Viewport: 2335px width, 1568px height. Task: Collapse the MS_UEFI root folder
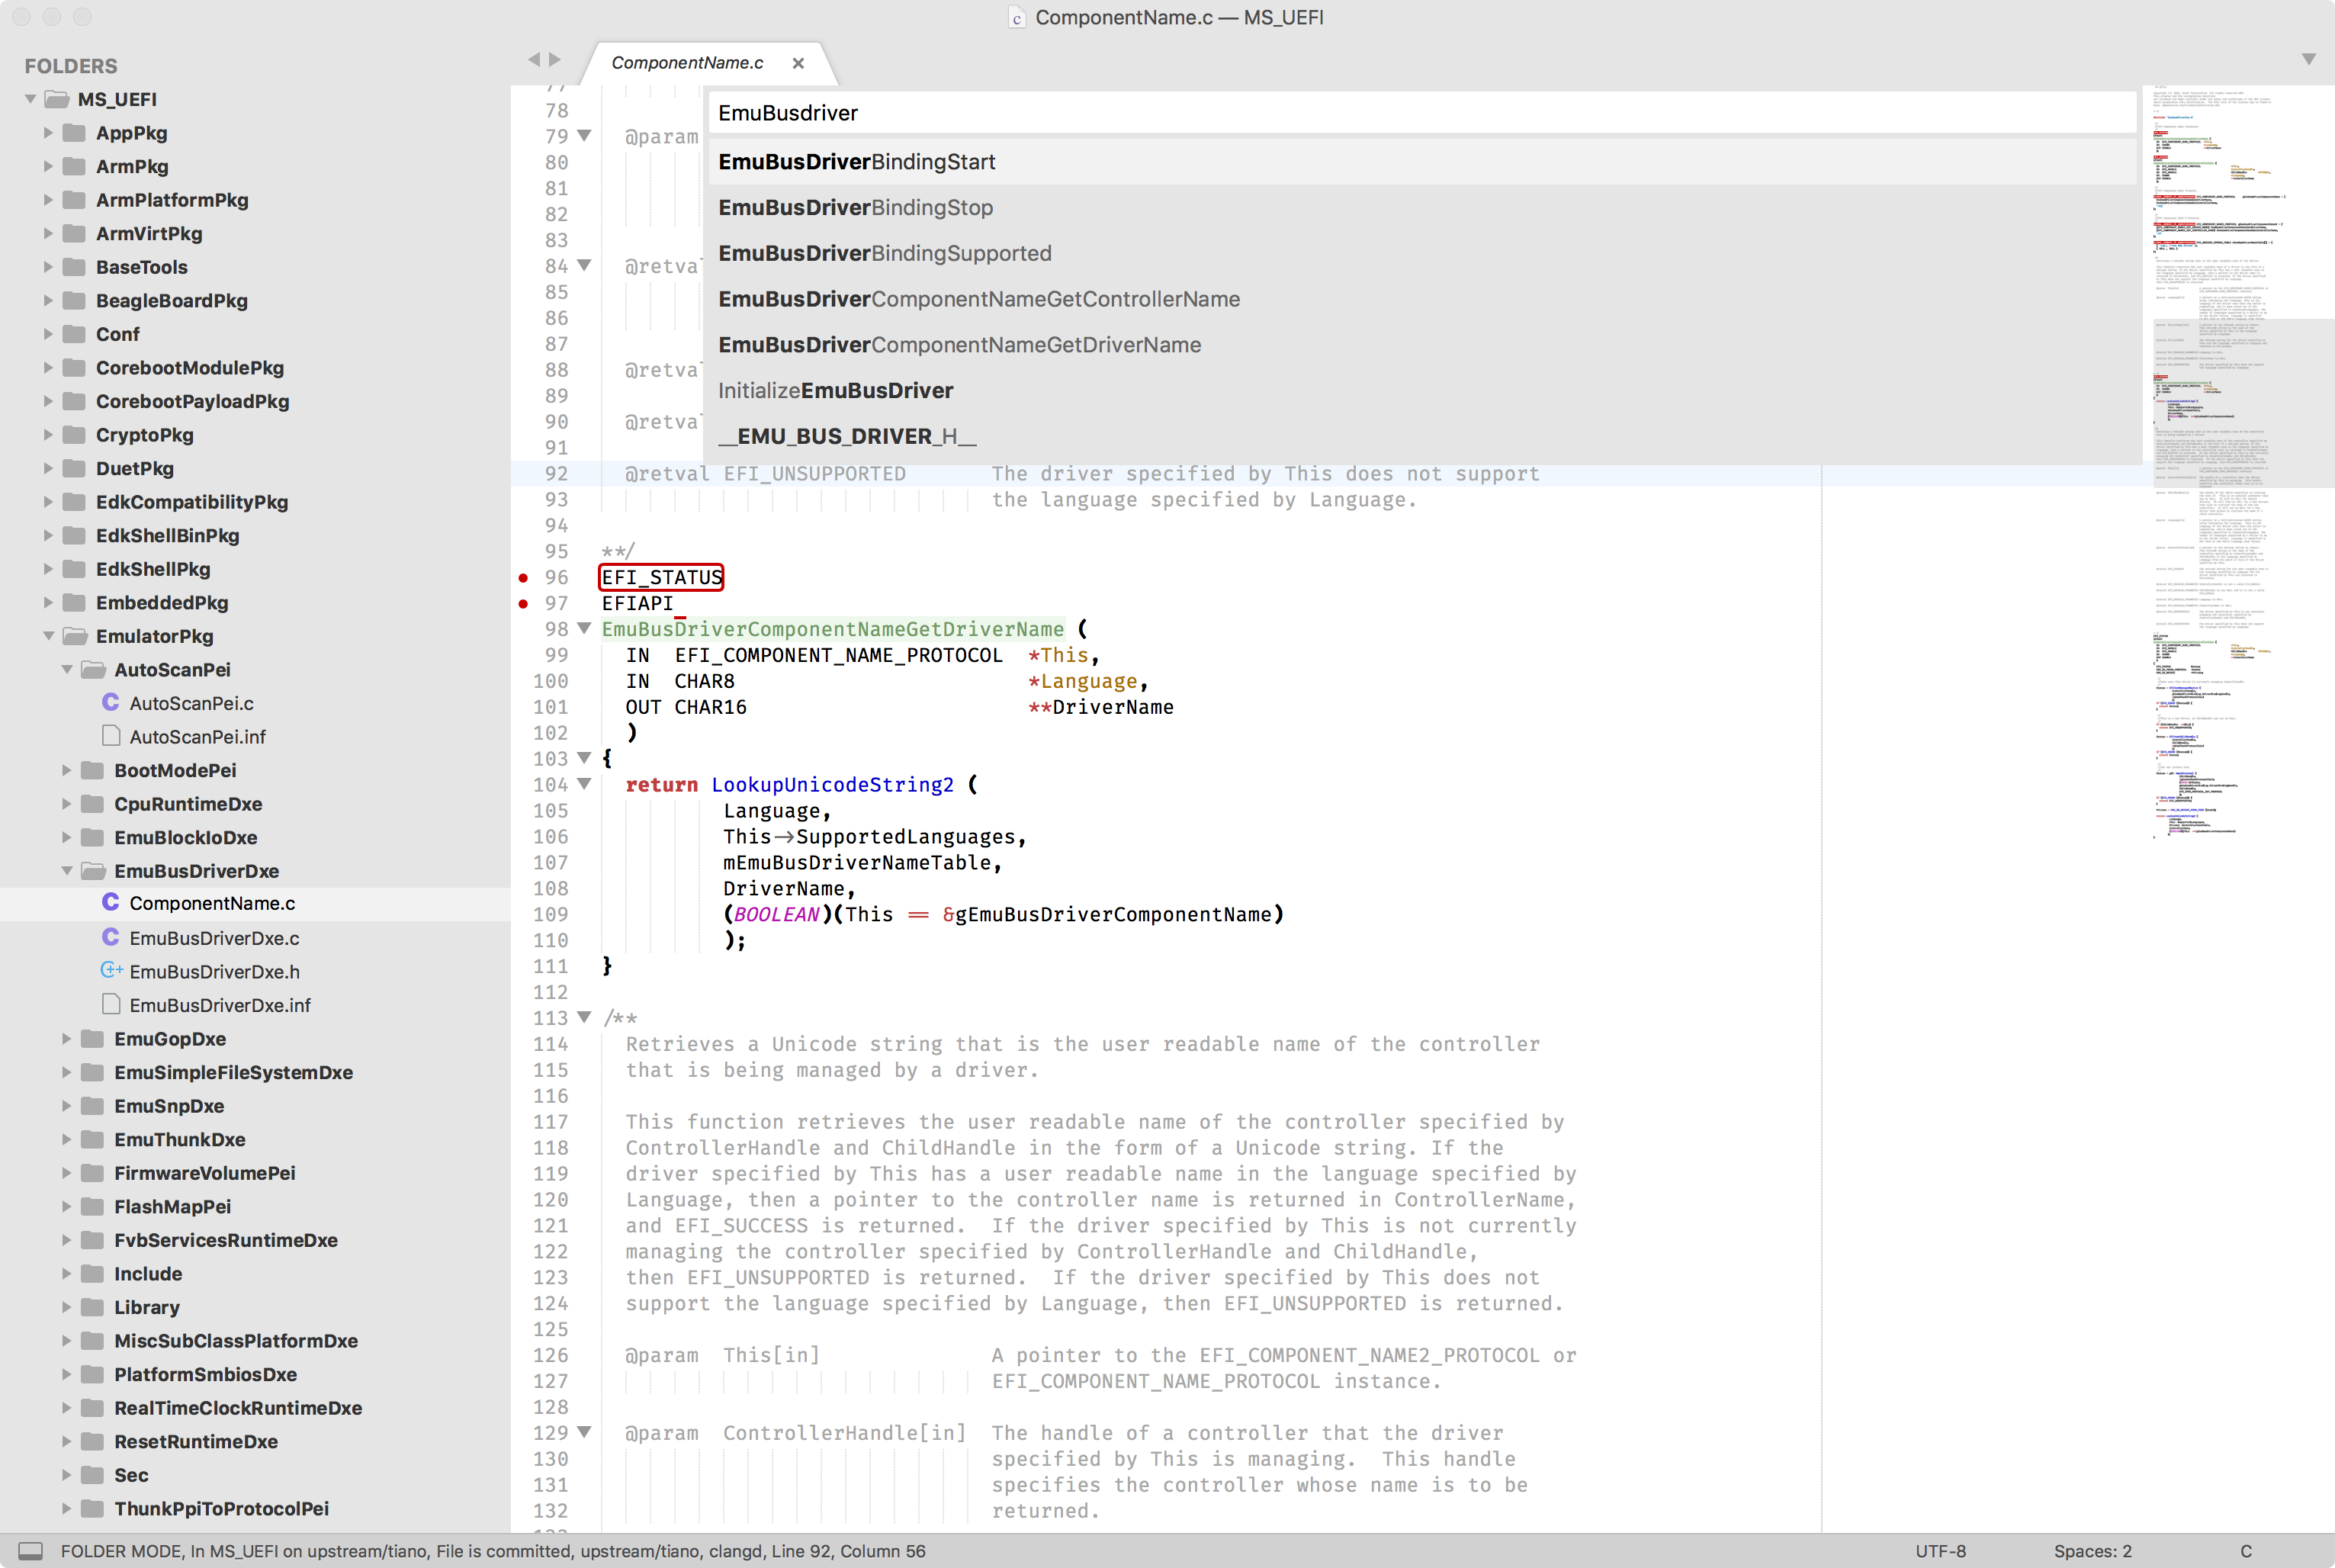(31, 99)
